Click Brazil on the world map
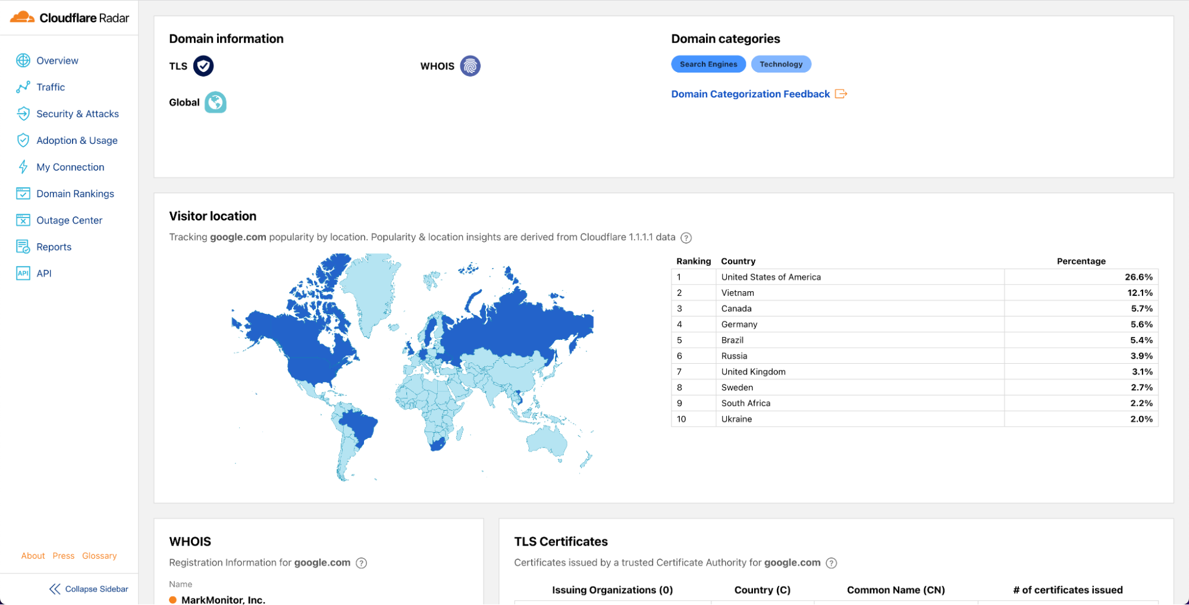The height and width of the screenshot is (605, 1189). click(x=359, y=425)
